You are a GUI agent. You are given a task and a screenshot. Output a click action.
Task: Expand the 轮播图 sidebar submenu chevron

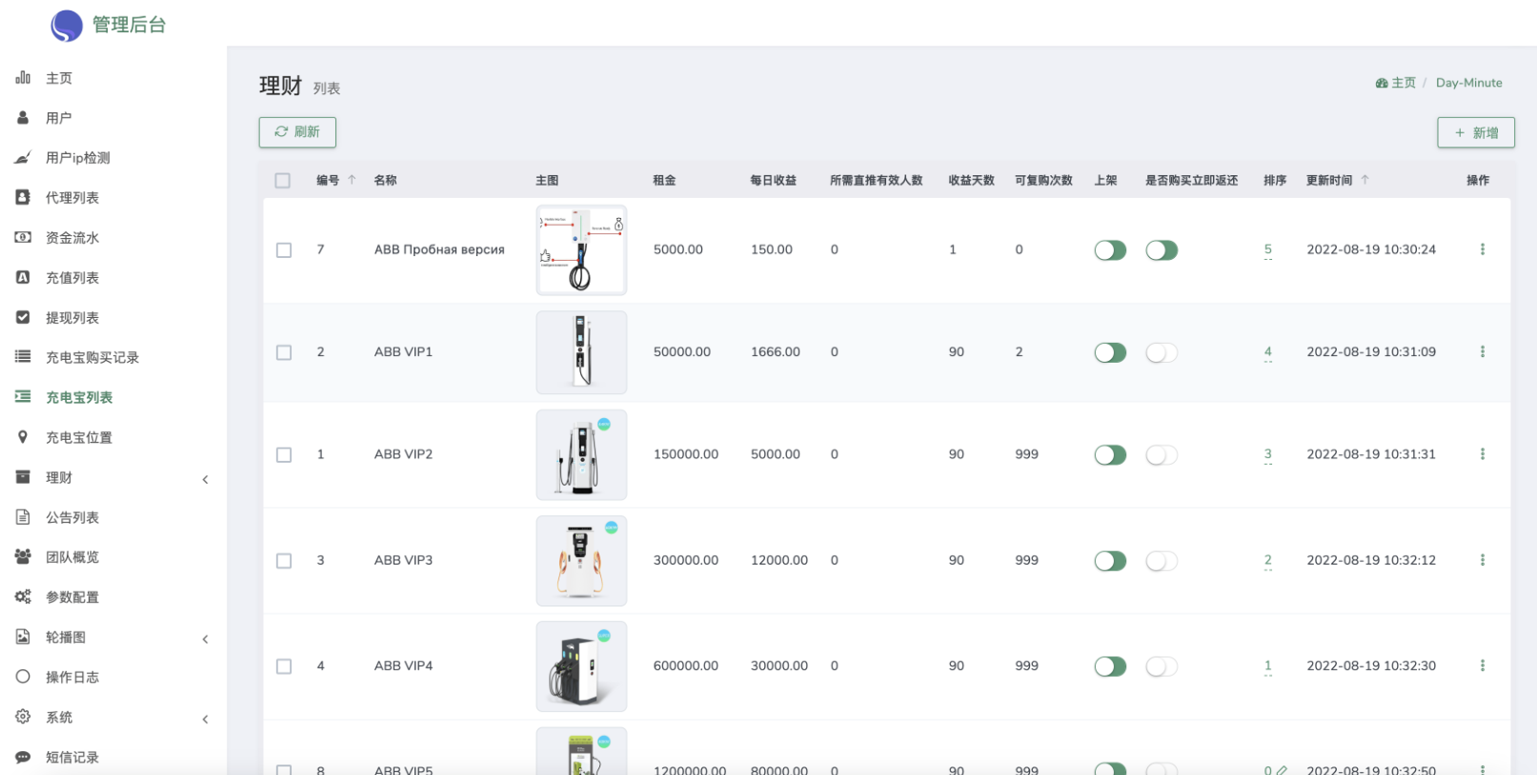point(205,639)
